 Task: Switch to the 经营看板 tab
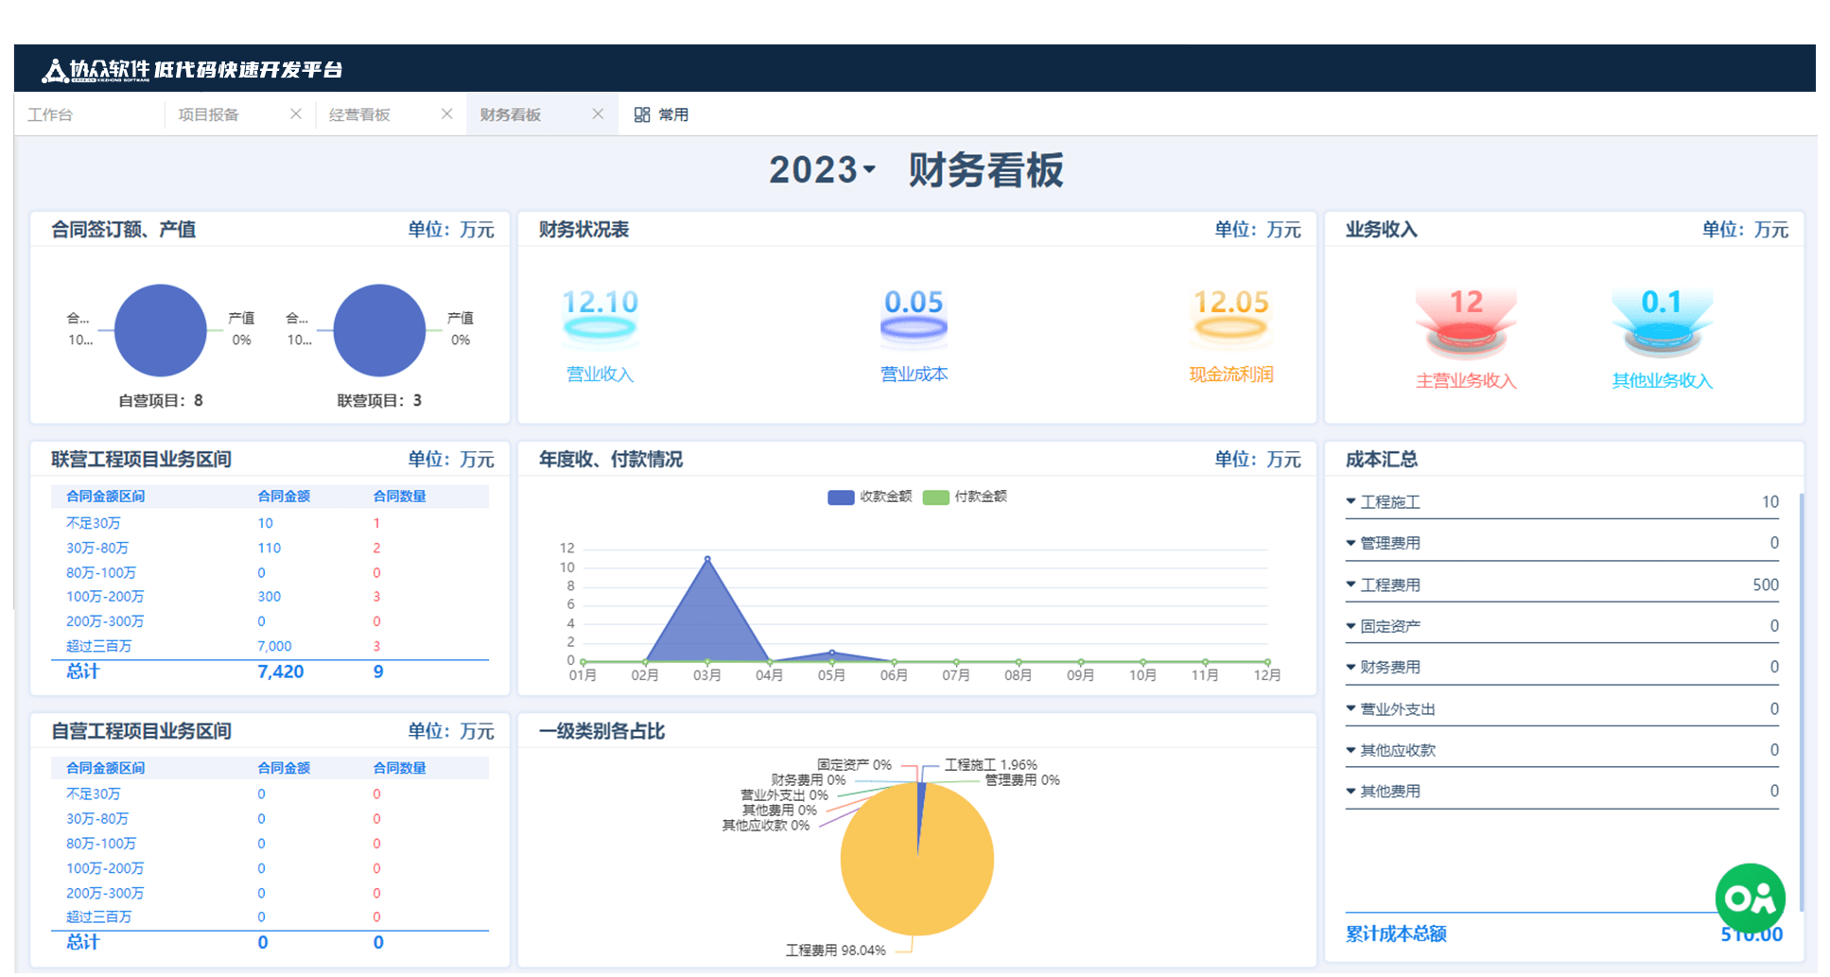pos(359,114)
